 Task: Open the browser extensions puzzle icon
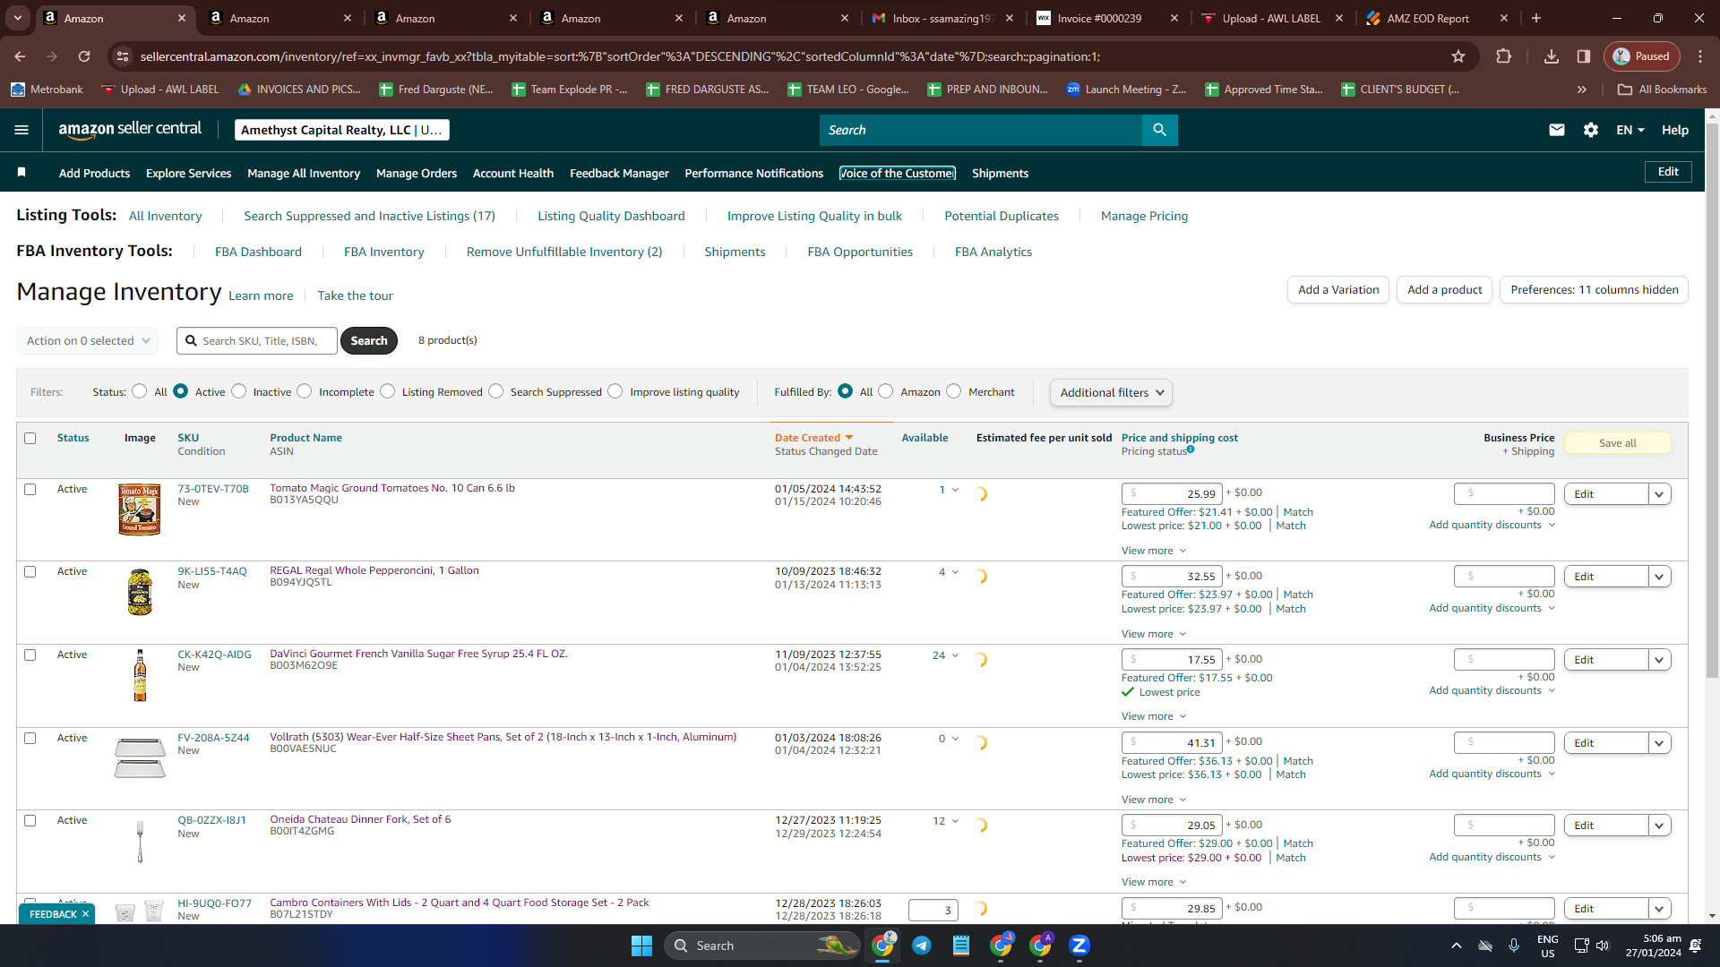point(1503,56)
